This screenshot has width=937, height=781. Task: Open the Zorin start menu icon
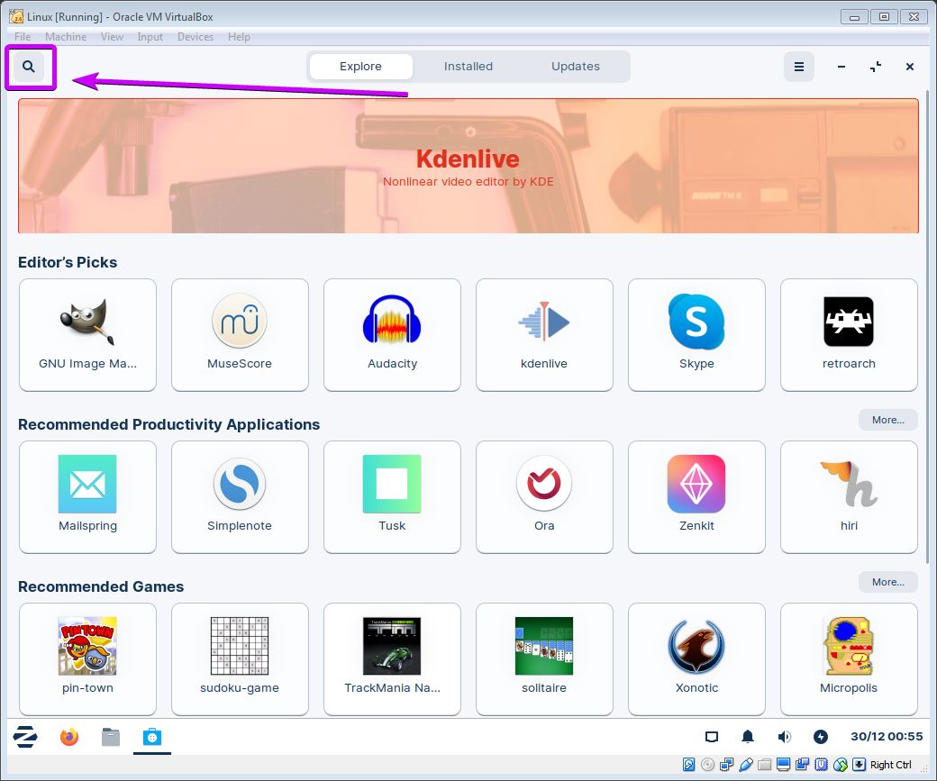26,737
